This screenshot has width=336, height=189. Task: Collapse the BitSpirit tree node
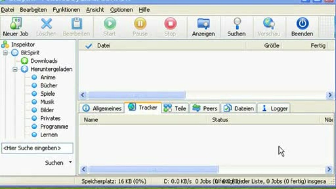pos(5,53)
